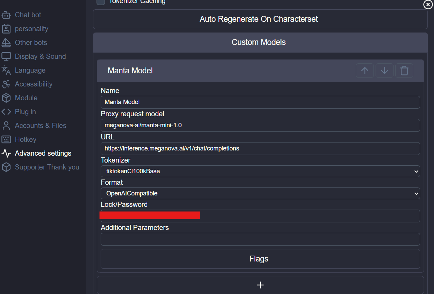Expand the Format dropdown

click(x=260, y=193)
